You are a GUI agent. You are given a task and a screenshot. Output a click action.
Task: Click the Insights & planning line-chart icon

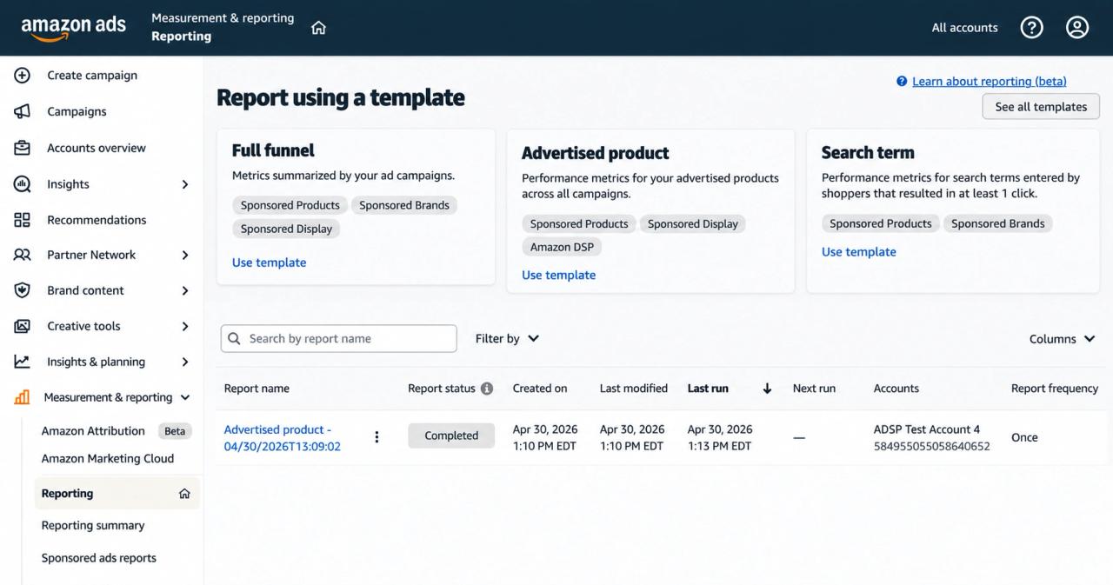point(23,362)
